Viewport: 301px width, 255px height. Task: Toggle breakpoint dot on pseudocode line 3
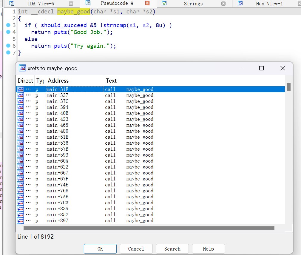8,25
